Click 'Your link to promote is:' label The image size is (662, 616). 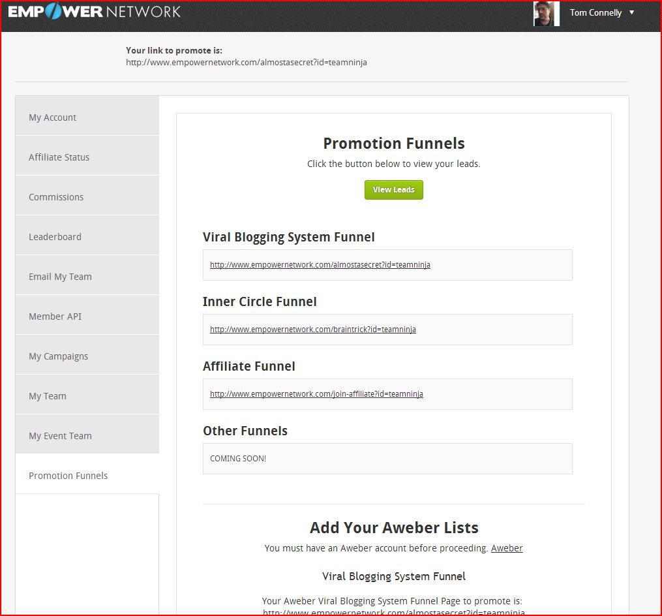174,50
